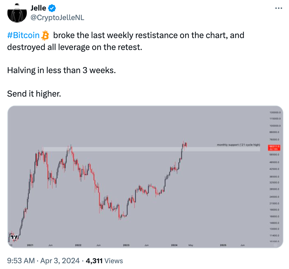Select the monthly support ('21 cycle high) label
Screen dimensions: 289x269
[x=238, y=145]
